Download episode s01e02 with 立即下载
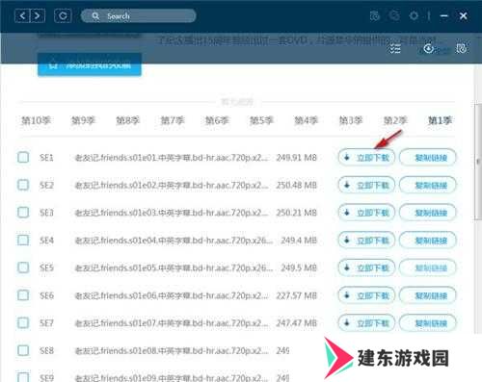482x382 pixels. (366, 185)
